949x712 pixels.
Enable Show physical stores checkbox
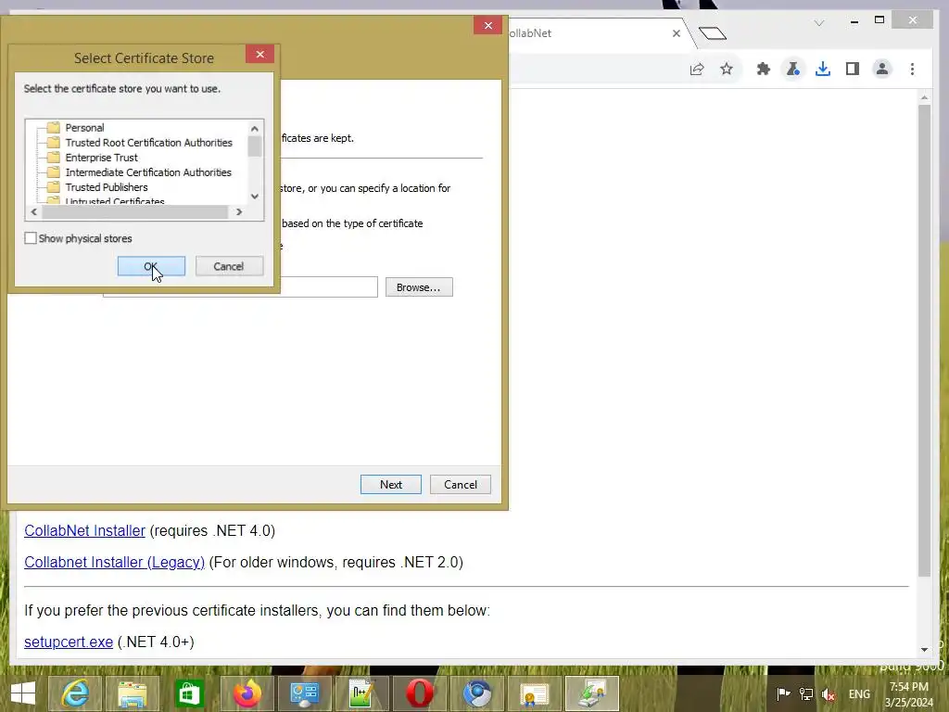click(x=31, y=238)
